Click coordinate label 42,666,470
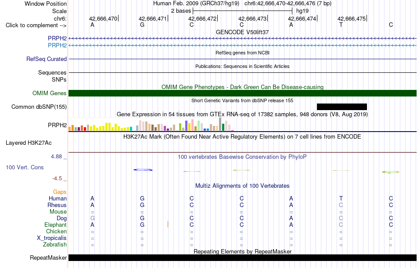This screenshot has height=268, width=417. pyautogui.click(x=103, y=18)
